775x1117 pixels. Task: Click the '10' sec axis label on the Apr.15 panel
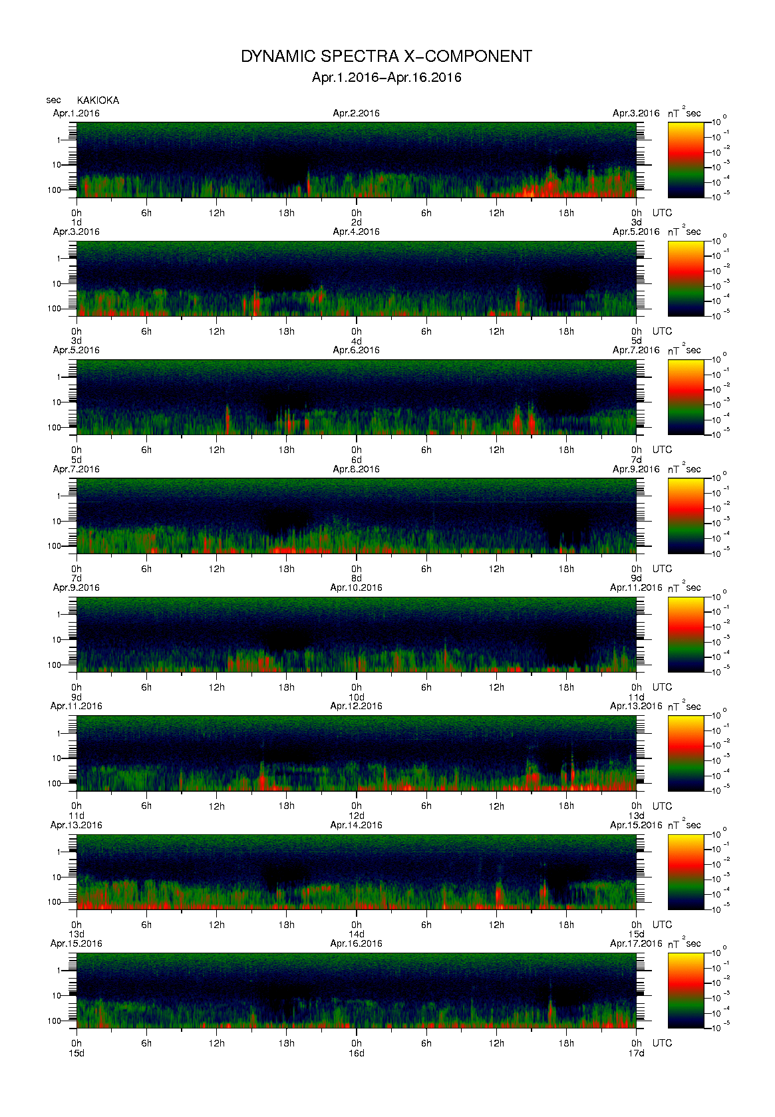[57, 996]
